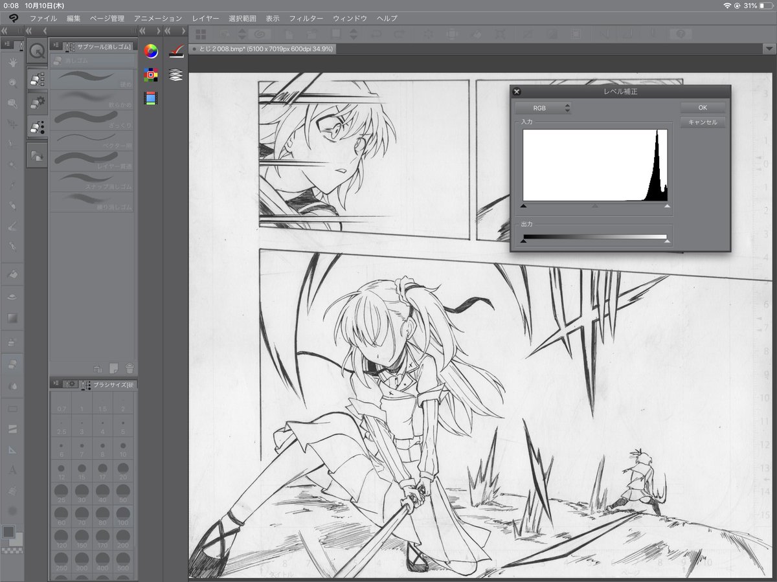Open the ページ管理 menu
The height and width of the screenshot is (582, 777).
coord(107,18)
